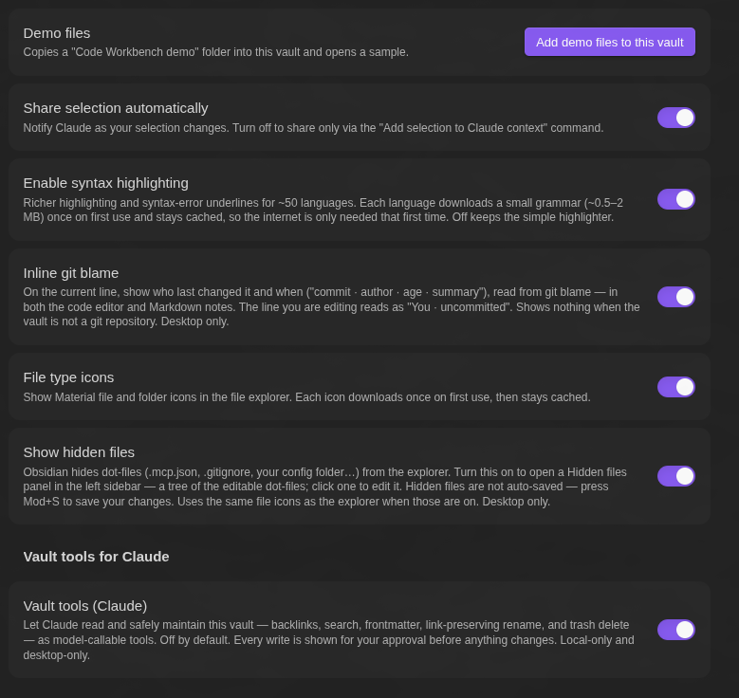Select the Vault tools for Claude section heading
This screenshot has height=698, width=739.
pyautogui.click(x=96, y=557)
